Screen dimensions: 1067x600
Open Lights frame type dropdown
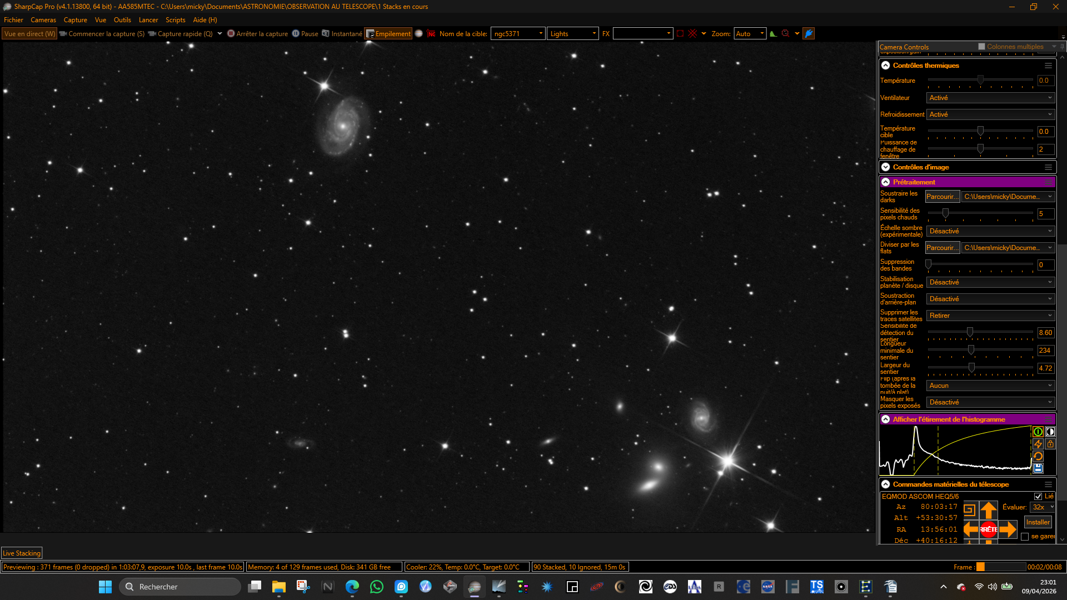pyautogui.click(x=572, y=34)
